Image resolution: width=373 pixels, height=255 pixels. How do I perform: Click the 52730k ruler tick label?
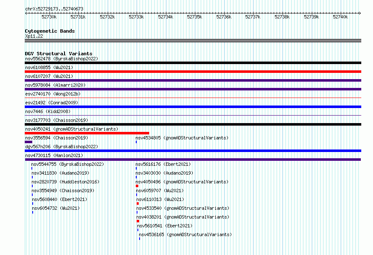[x=49, y=17]
